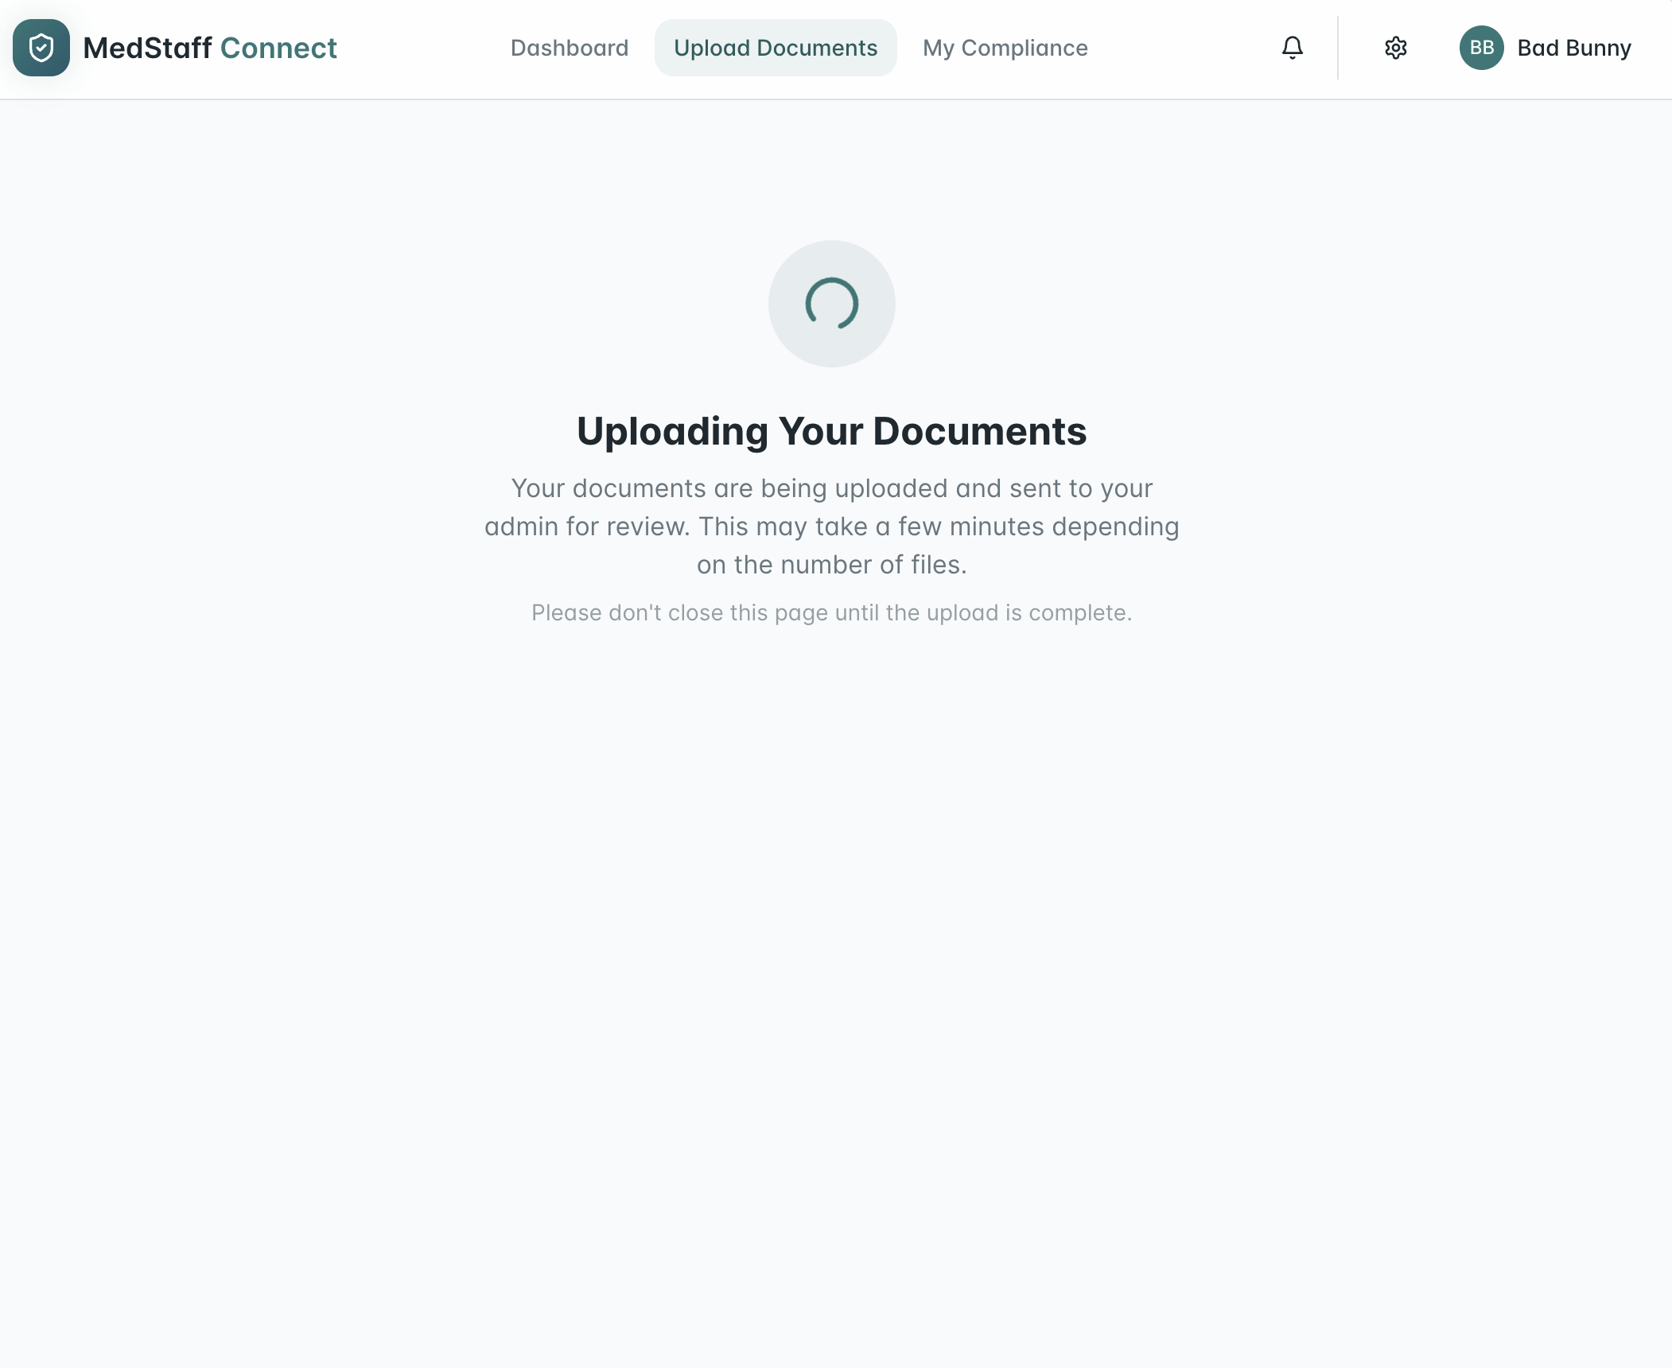Click the 'Please don't close this page' note
Viewport: 1672px width, 1368px height.
click(x=831, y=612)
